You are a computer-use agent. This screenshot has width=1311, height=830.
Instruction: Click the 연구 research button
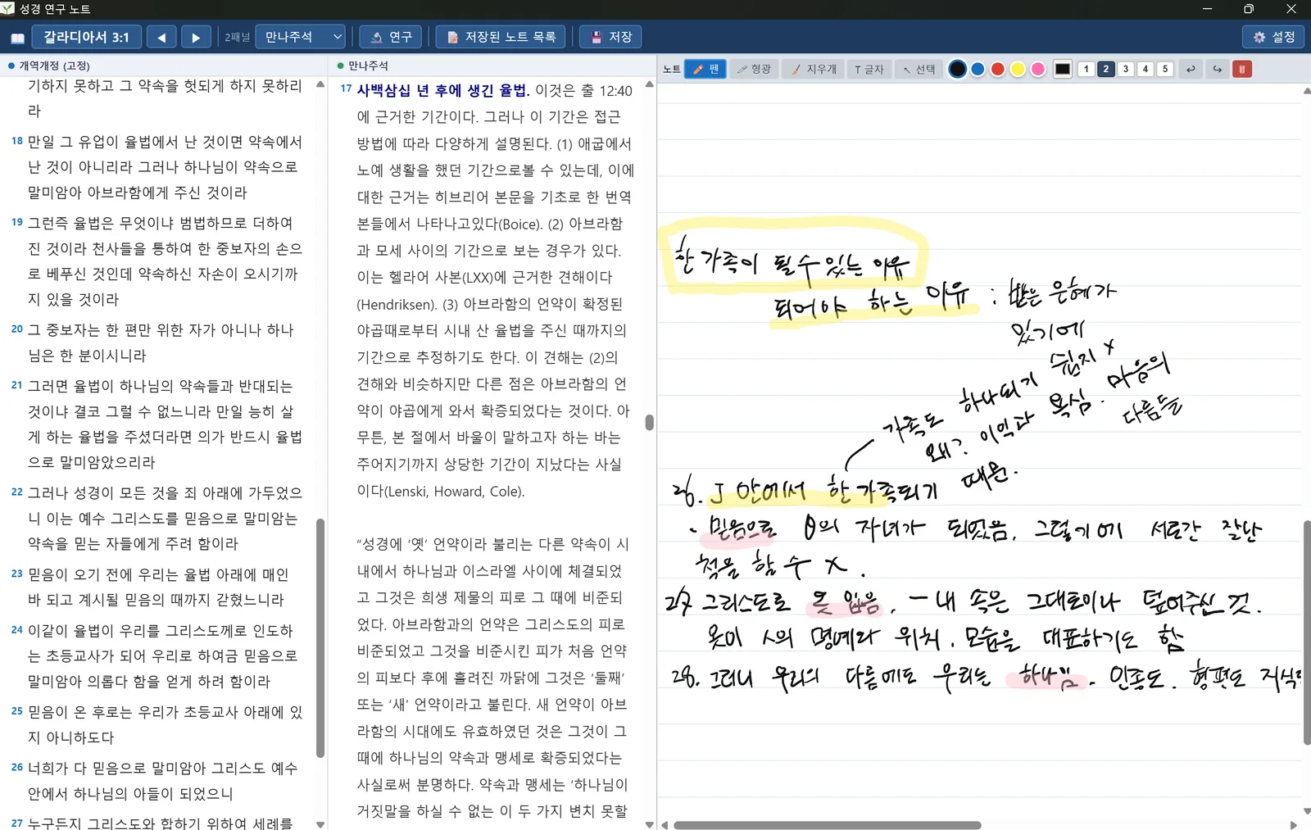click(x=391, y=37)
